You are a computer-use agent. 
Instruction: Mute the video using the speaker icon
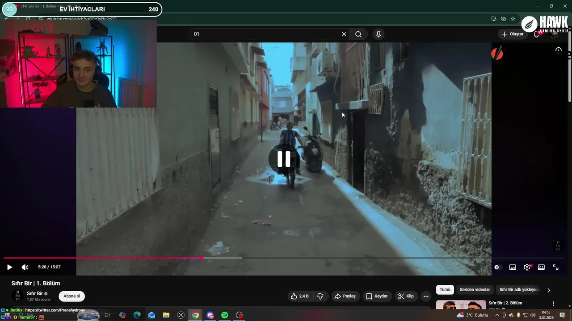25,267
